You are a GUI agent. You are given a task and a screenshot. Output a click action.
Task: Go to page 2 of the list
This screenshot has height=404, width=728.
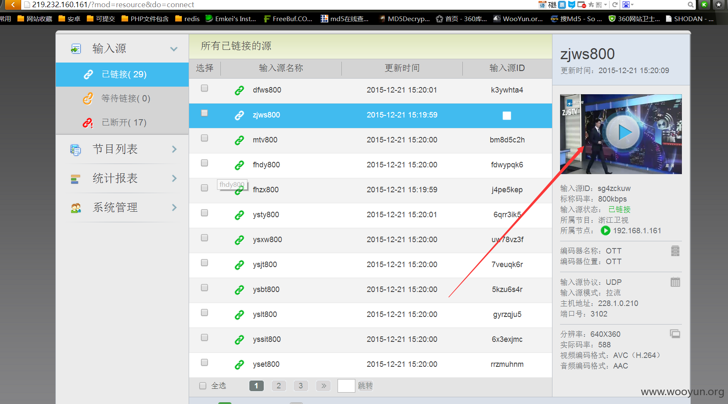click(278, 386)
